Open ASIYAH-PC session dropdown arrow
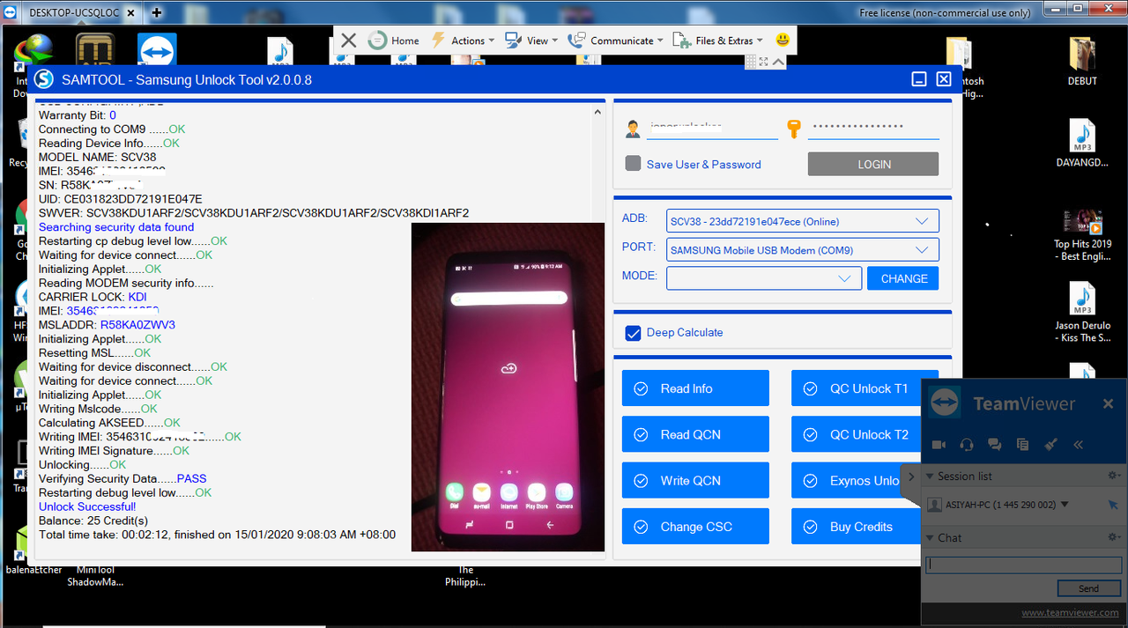This screenshot has width=1128, height=628. tap(1065, 505)
